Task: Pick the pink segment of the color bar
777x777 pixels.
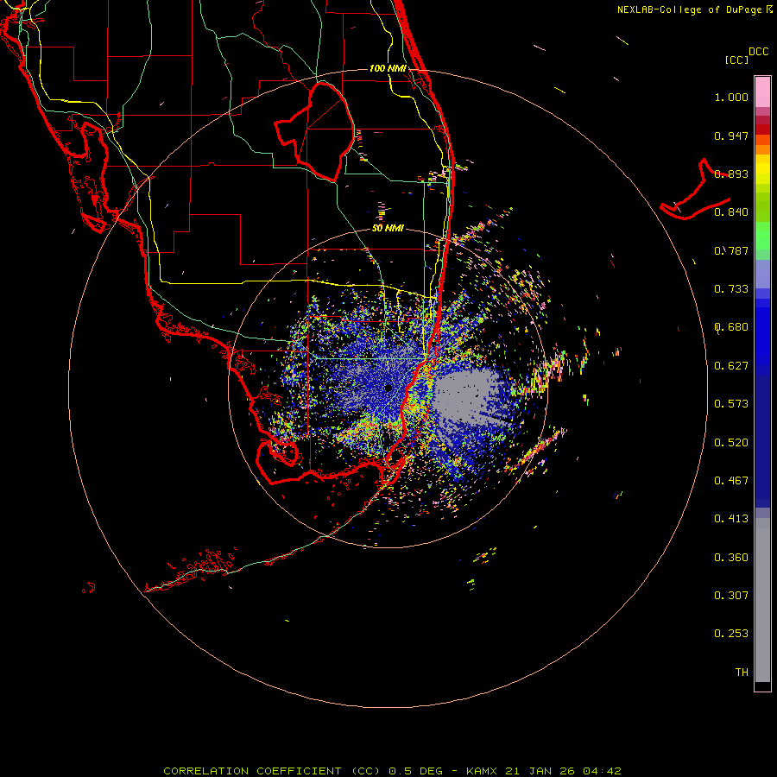Action: [762, 92]
